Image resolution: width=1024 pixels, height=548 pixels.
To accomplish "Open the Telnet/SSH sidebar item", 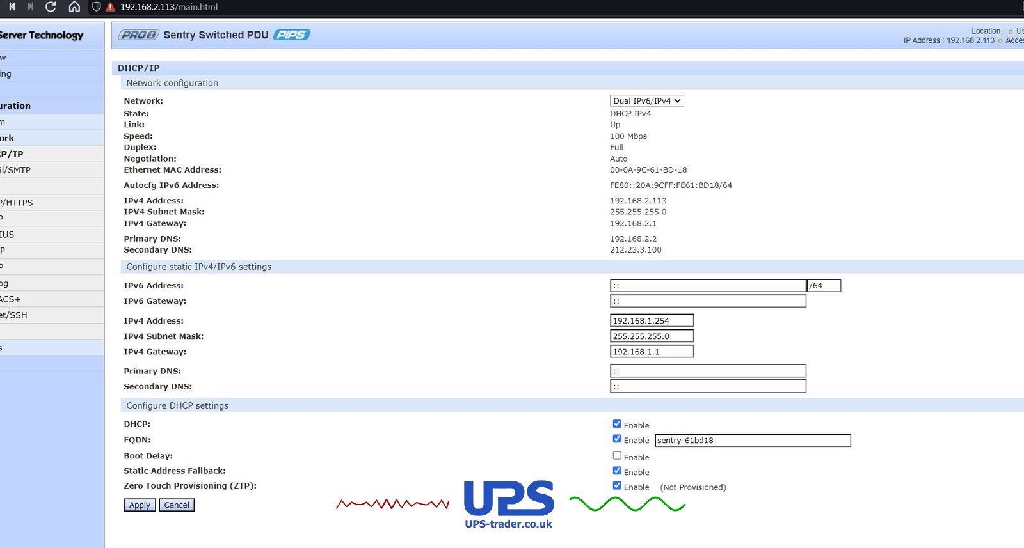I will [x=52, y=315].
